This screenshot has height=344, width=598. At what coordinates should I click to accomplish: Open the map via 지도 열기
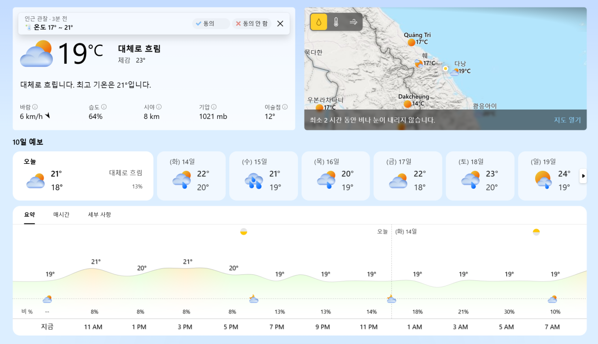(567, 120)
